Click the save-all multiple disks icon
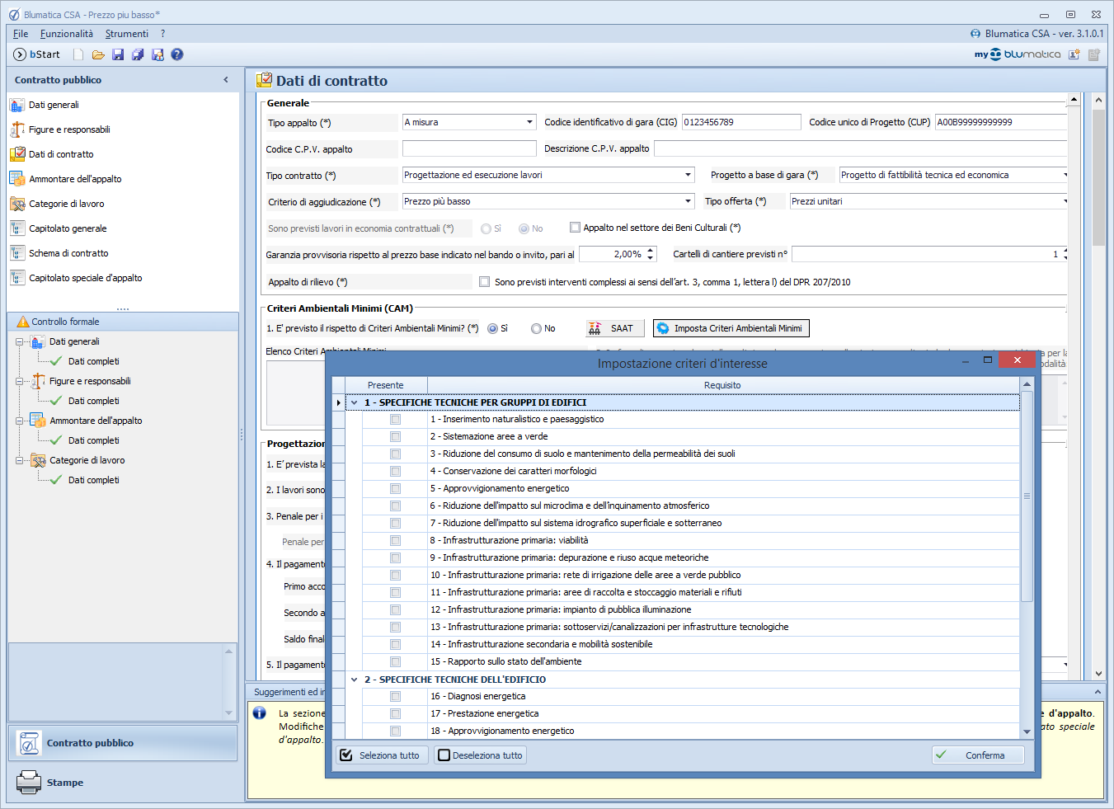 click(138, 54)
